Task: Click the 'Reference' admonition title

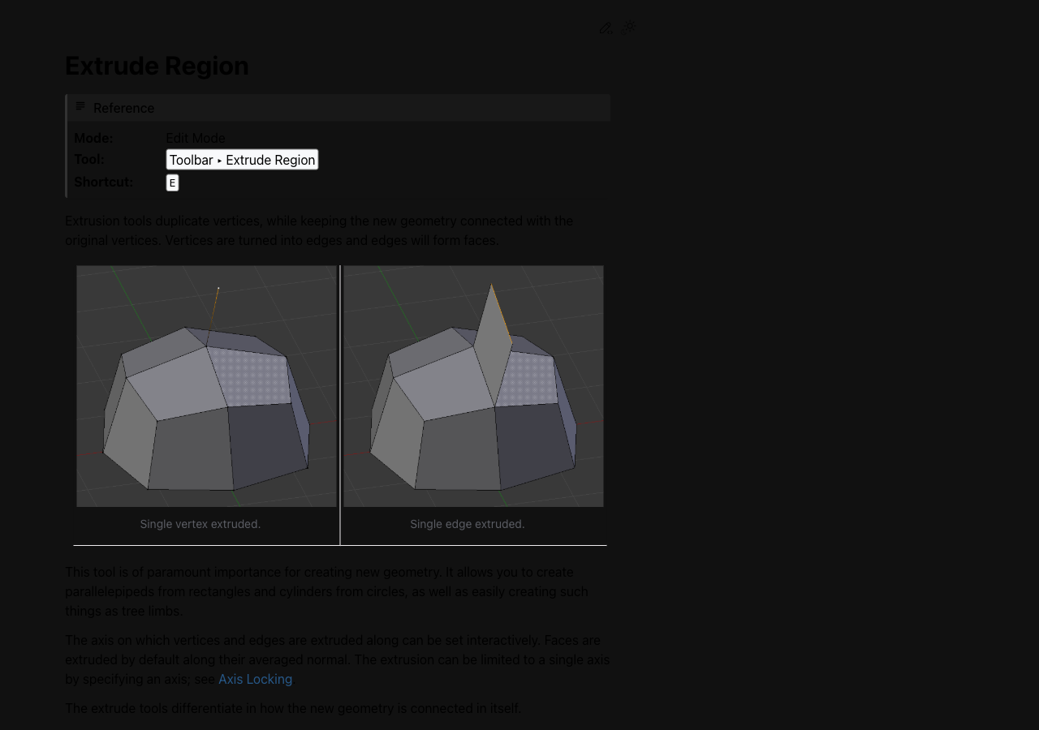Action: (x=123, y=108)
